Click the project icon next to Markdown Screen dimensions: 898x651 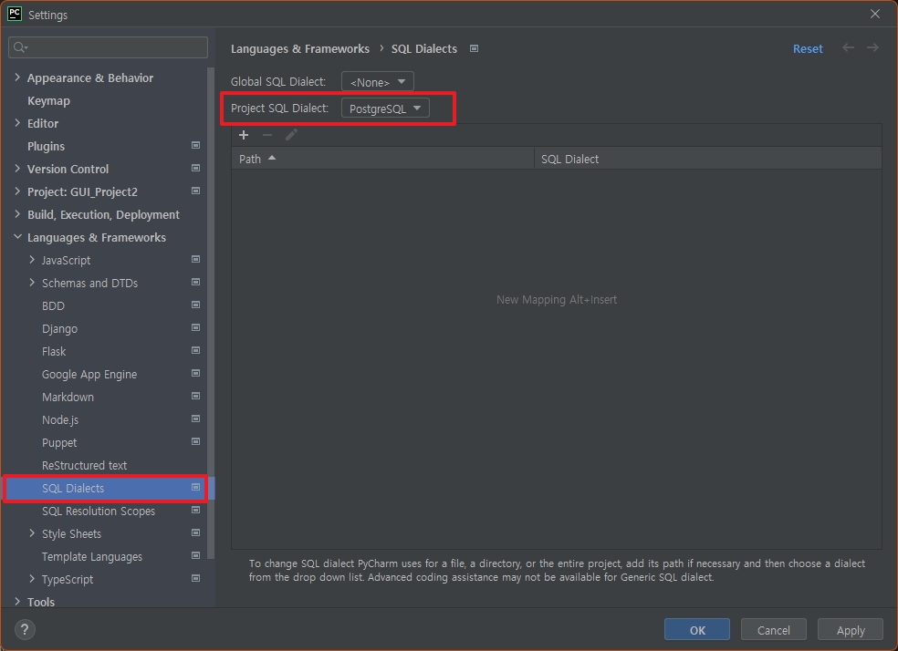coord(195,396)
